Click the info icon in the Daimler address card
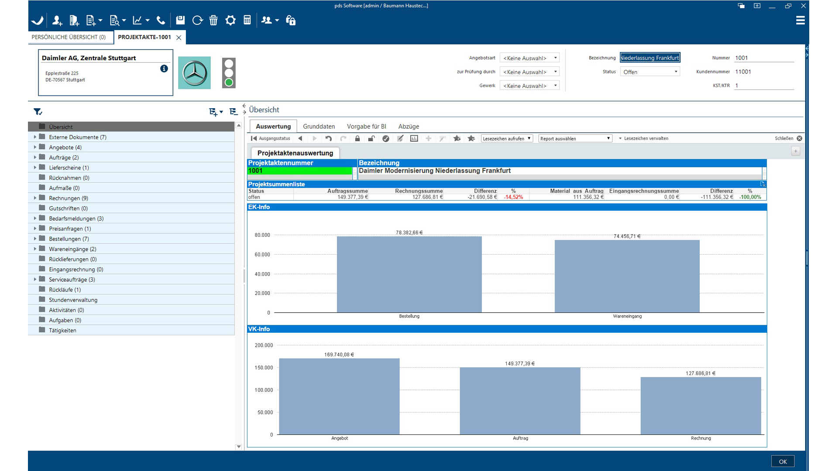This screenshot has height=471, width=838. [164, 68]
